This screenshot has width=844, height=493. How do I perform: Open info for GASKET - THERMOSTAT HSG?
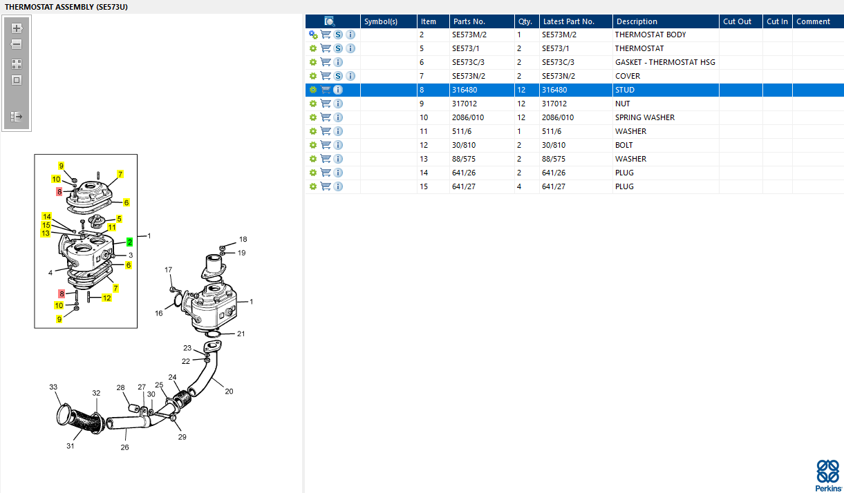[338, 62]
